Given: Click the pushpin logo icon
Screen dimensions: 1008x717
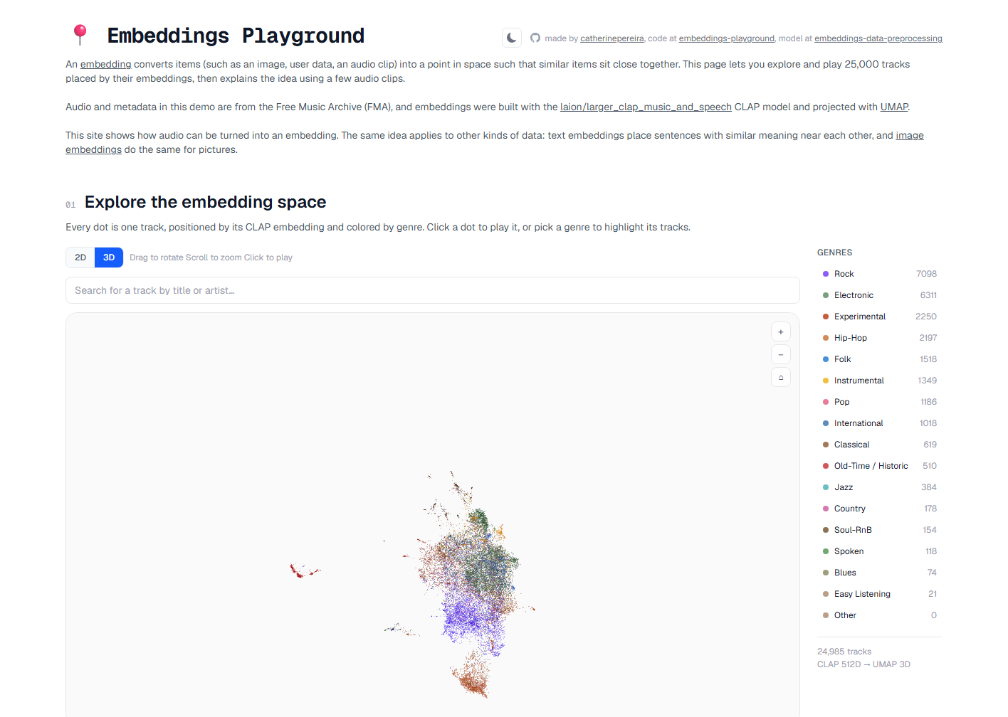Looking at the screenshot, I should (x=80, y=35).
